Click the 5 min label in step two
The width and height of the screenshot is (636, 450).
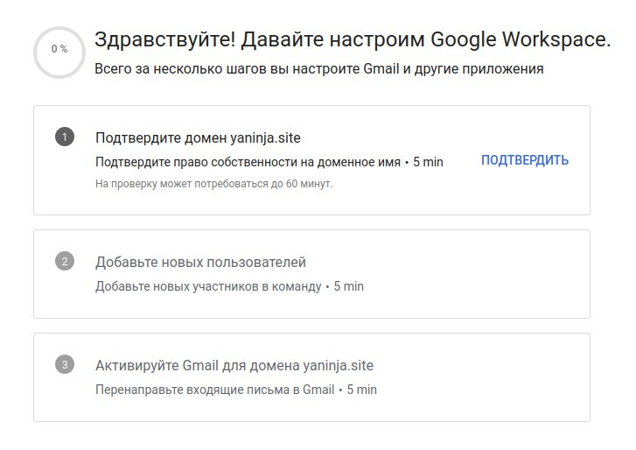tap(349, 286)
